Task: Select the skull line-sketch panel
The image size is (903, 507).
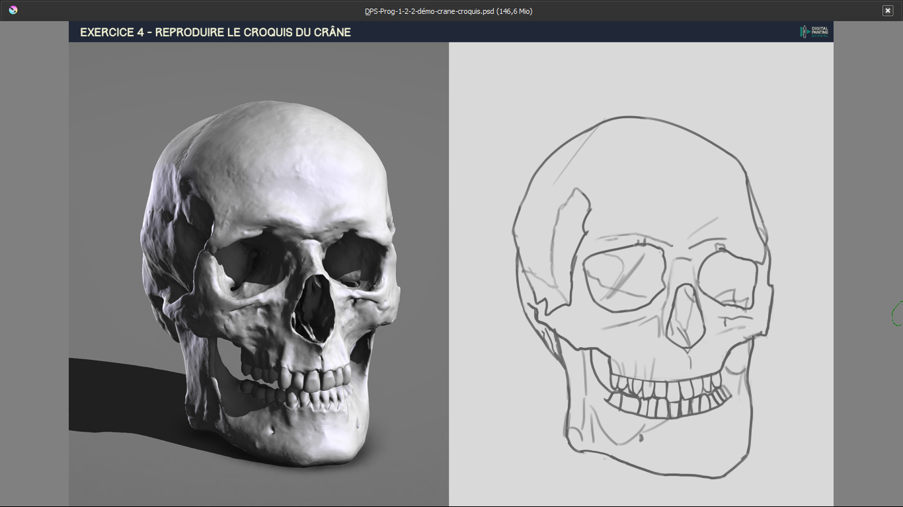Action: 641,284
